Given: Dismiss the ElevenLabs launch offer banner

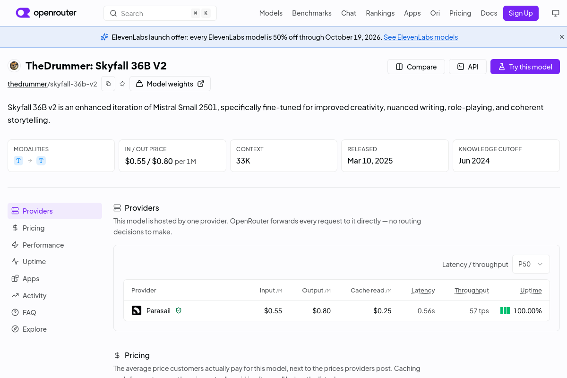Looking at the screenshot, I should [562, 37].
